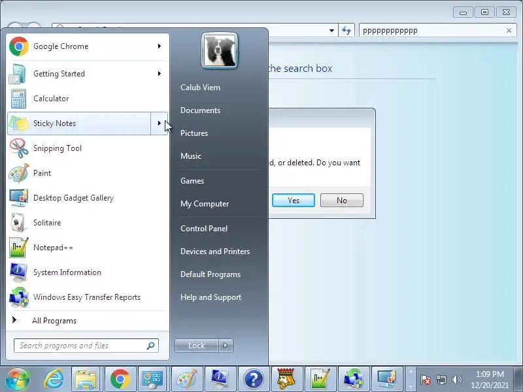Open shutdown options arrow beside Lock
523x392 pixels.
(226, 346)
